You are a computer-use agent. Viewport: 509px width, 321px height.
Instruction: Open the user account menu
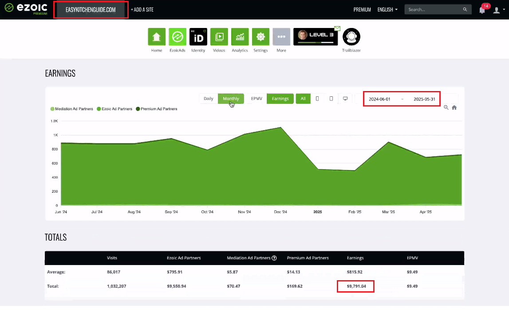click(x=499, y=10)
